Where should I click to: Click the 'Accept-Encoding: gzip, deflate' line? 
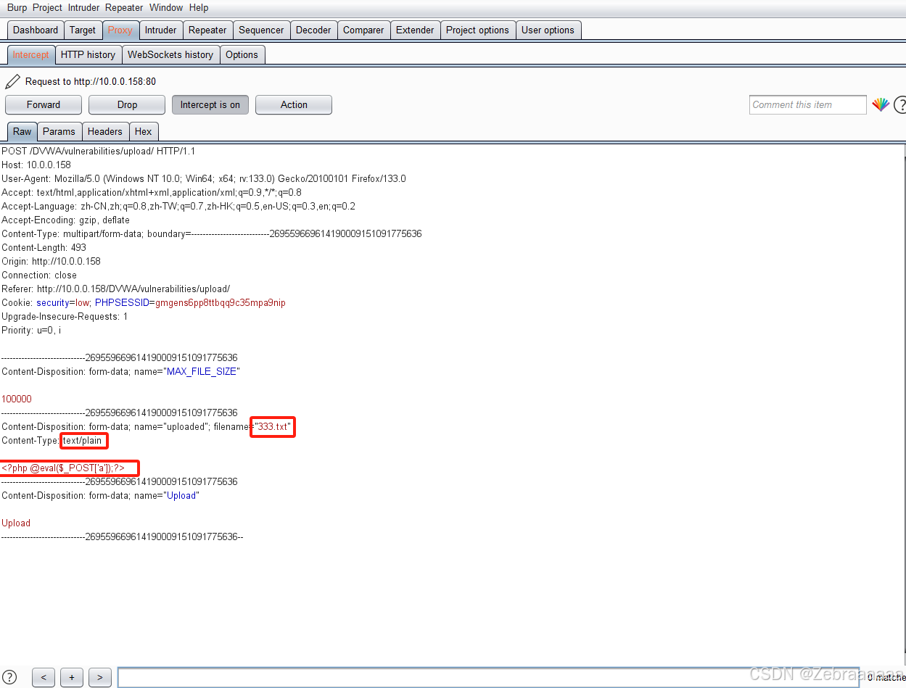pyautogui.click(x=65, y=220)
